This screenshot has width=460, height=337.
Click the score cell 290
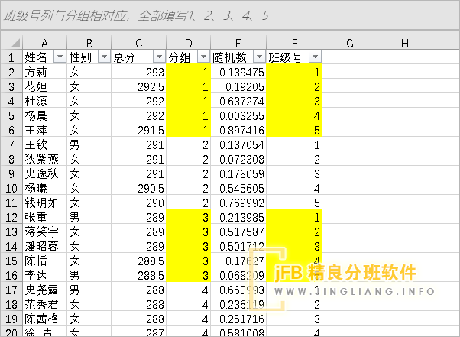coord(139,203)
